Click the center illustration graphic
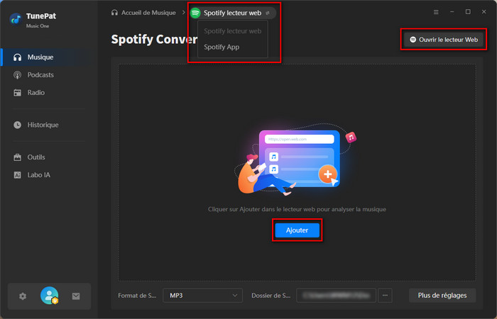The image size is (497, 319). [x=295, y=159]
